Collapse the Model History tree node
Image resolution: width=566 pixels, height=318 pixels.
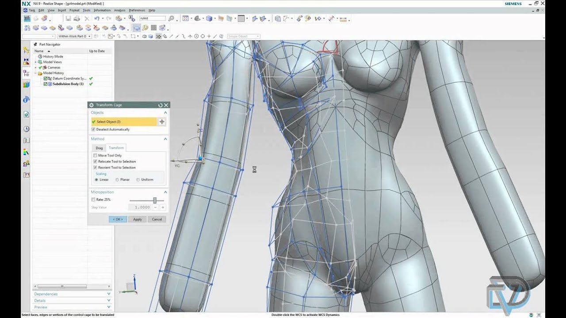tap(35, 73)
